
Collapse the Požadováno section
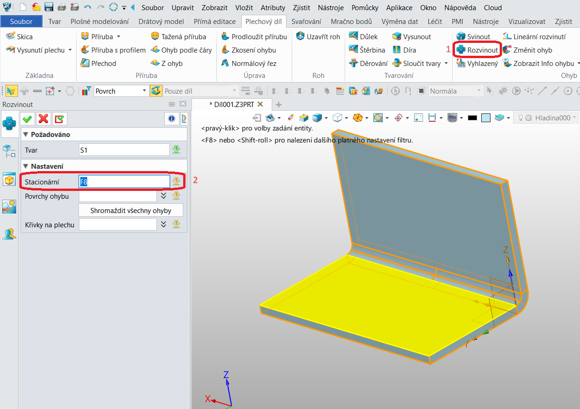click(26, 134)
